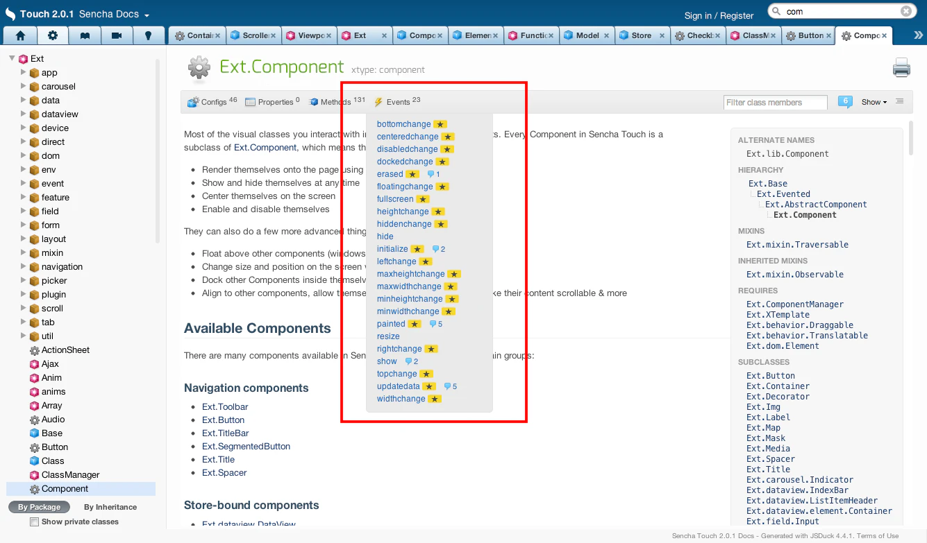Open the Examples tab with lightbulb icon
Image resolution: width=927 pixels, height=543 pixels.
pyautogui.click(x=148, y=35)
